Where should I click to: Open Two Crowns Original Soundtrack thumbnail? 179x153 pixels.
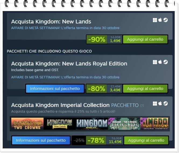(x=154, y=124)
